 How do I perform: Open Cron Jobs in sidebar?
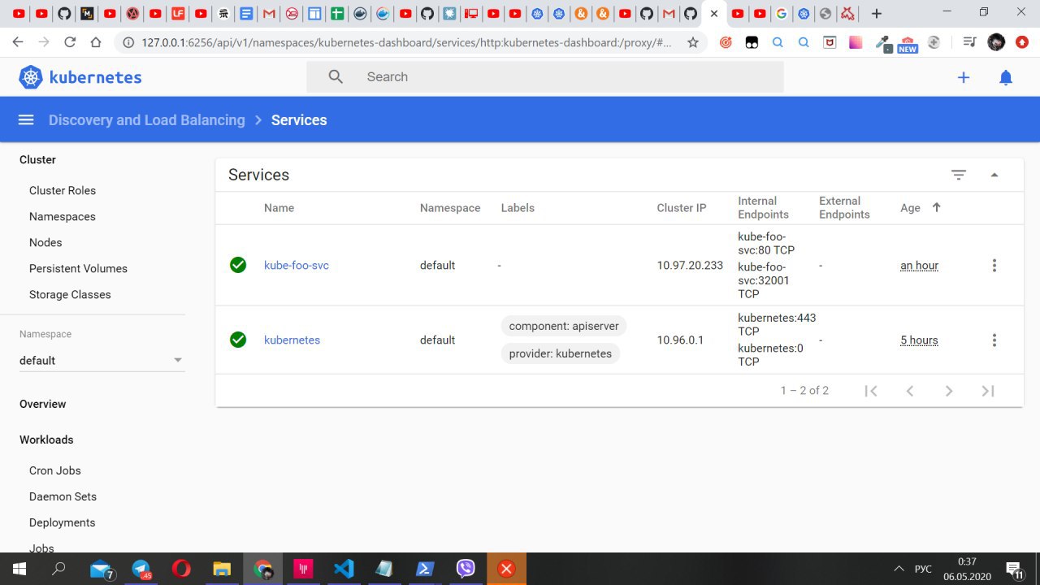[55, 470]
